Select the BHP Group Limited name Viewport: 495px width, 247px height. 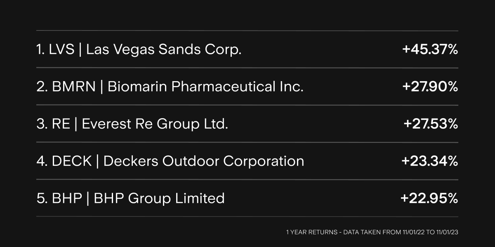coord(159,198)
